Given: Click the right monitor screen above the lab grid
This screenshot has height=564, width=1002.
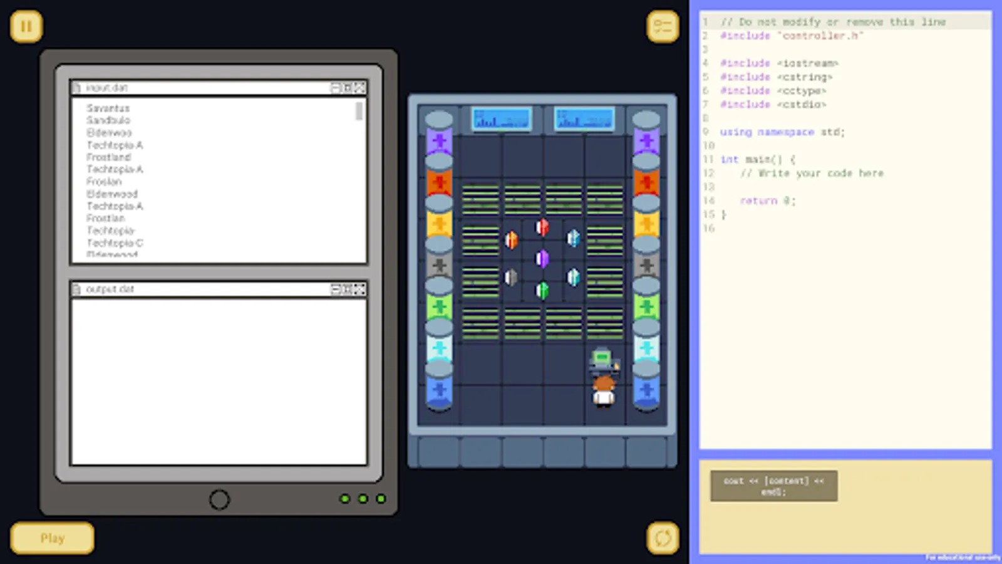Looking at the screenshot, I should (583, 119).
